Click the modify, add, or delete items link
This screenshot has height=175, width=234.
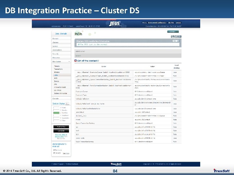click(61, 135)
